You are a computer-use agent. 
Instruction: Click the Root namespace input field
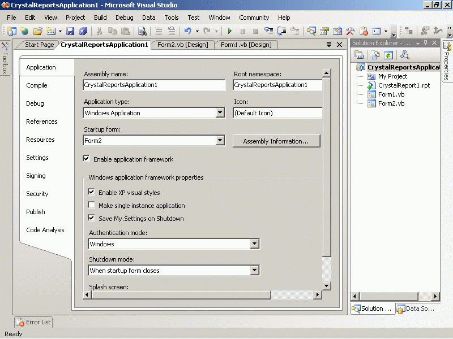click(277, 85)
